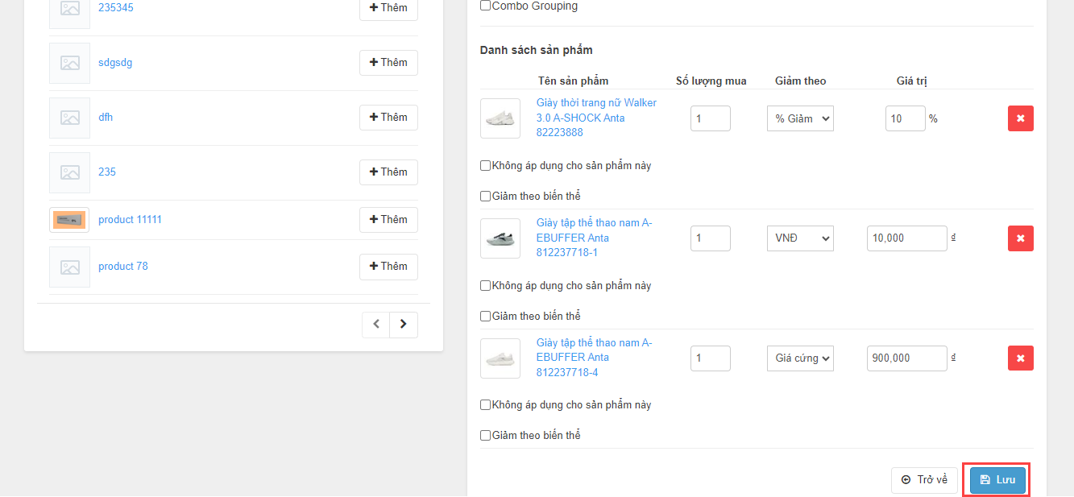Delete the A-EBUFFER 812237718-4 product row

[x=1020, y=358]
